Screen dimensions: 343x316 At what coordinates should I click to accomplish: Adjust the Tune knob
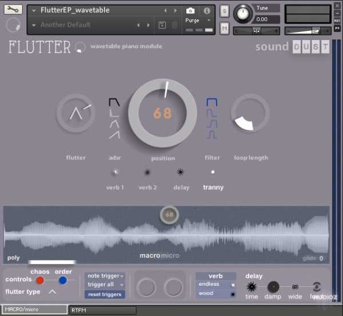tap(242, 14)
